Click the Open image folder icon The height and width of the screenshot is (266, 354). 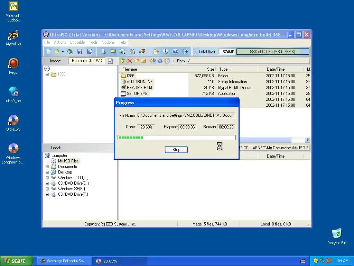(x=57, y=52)
